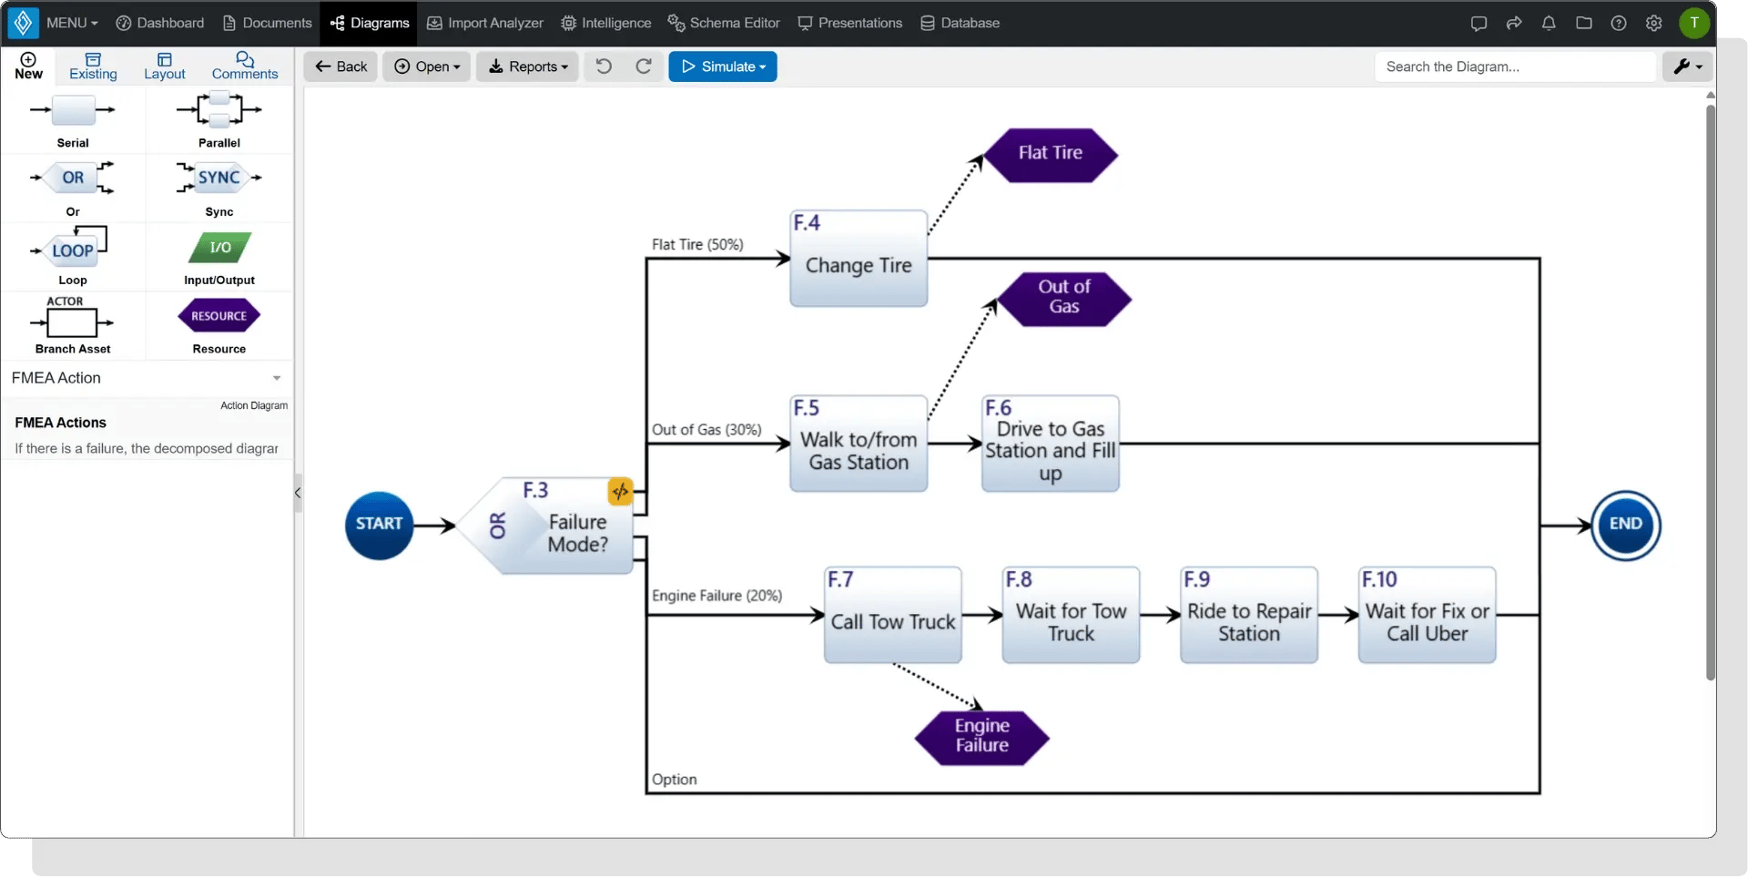Click the Search the Diagram field
This screenshot has width=1748, height=878.
(x=1515, y=66)
